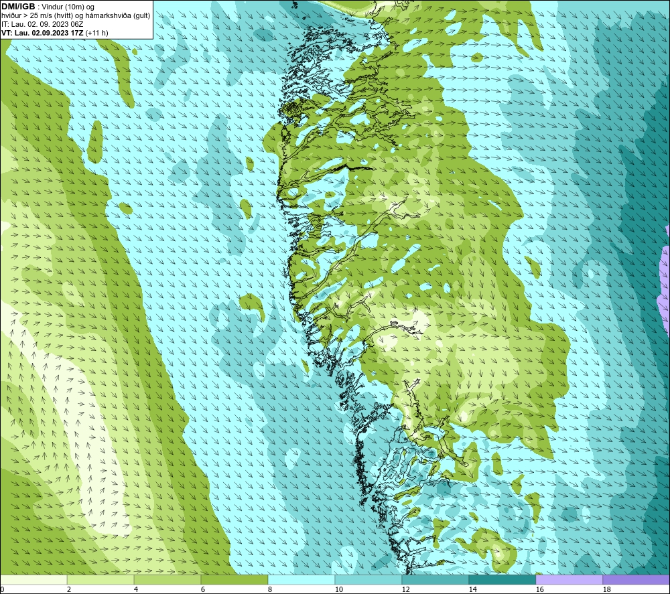Click the '(+11 h)' forecast offset text
The width and height of the screenshot is (670, 594).
pos(97,33)
